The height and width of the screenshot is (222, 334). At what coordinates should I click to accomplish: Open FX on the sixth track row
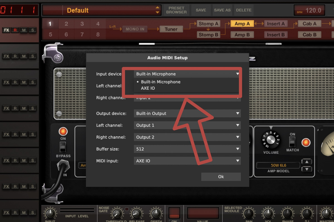click(6, 160)
